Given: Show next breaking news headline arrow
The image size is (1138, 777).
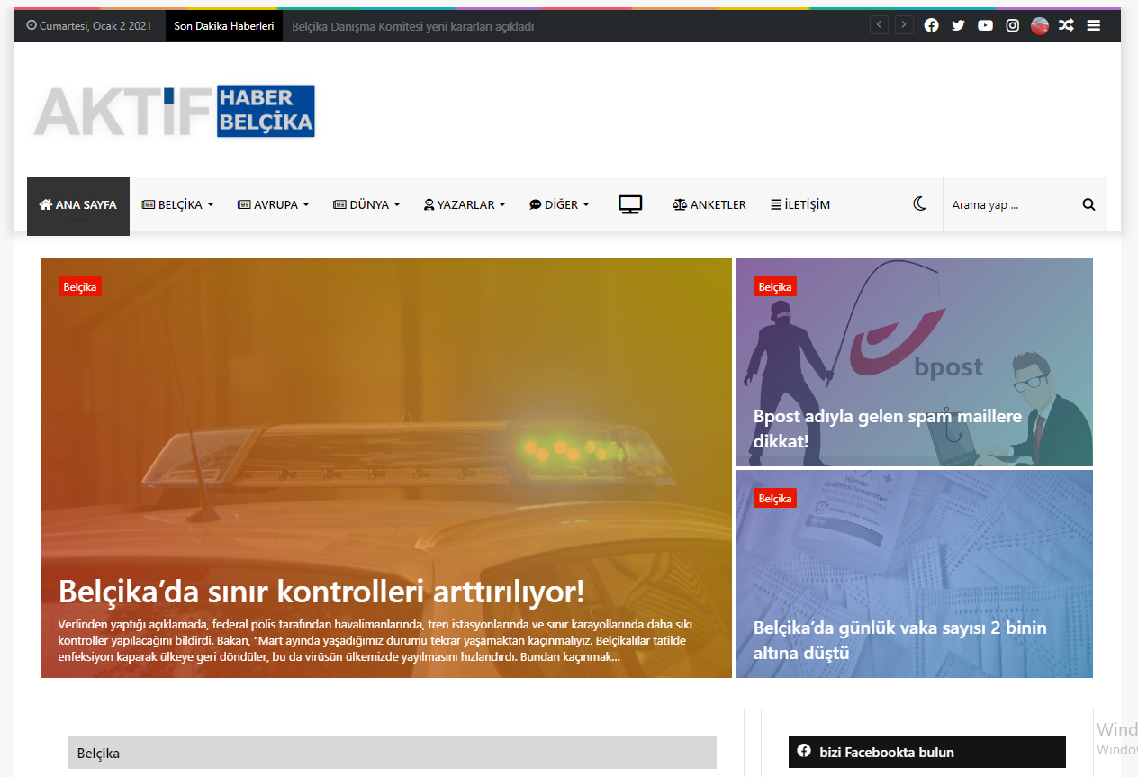Looking at the screenshot, I should click(x=904, y=25).
